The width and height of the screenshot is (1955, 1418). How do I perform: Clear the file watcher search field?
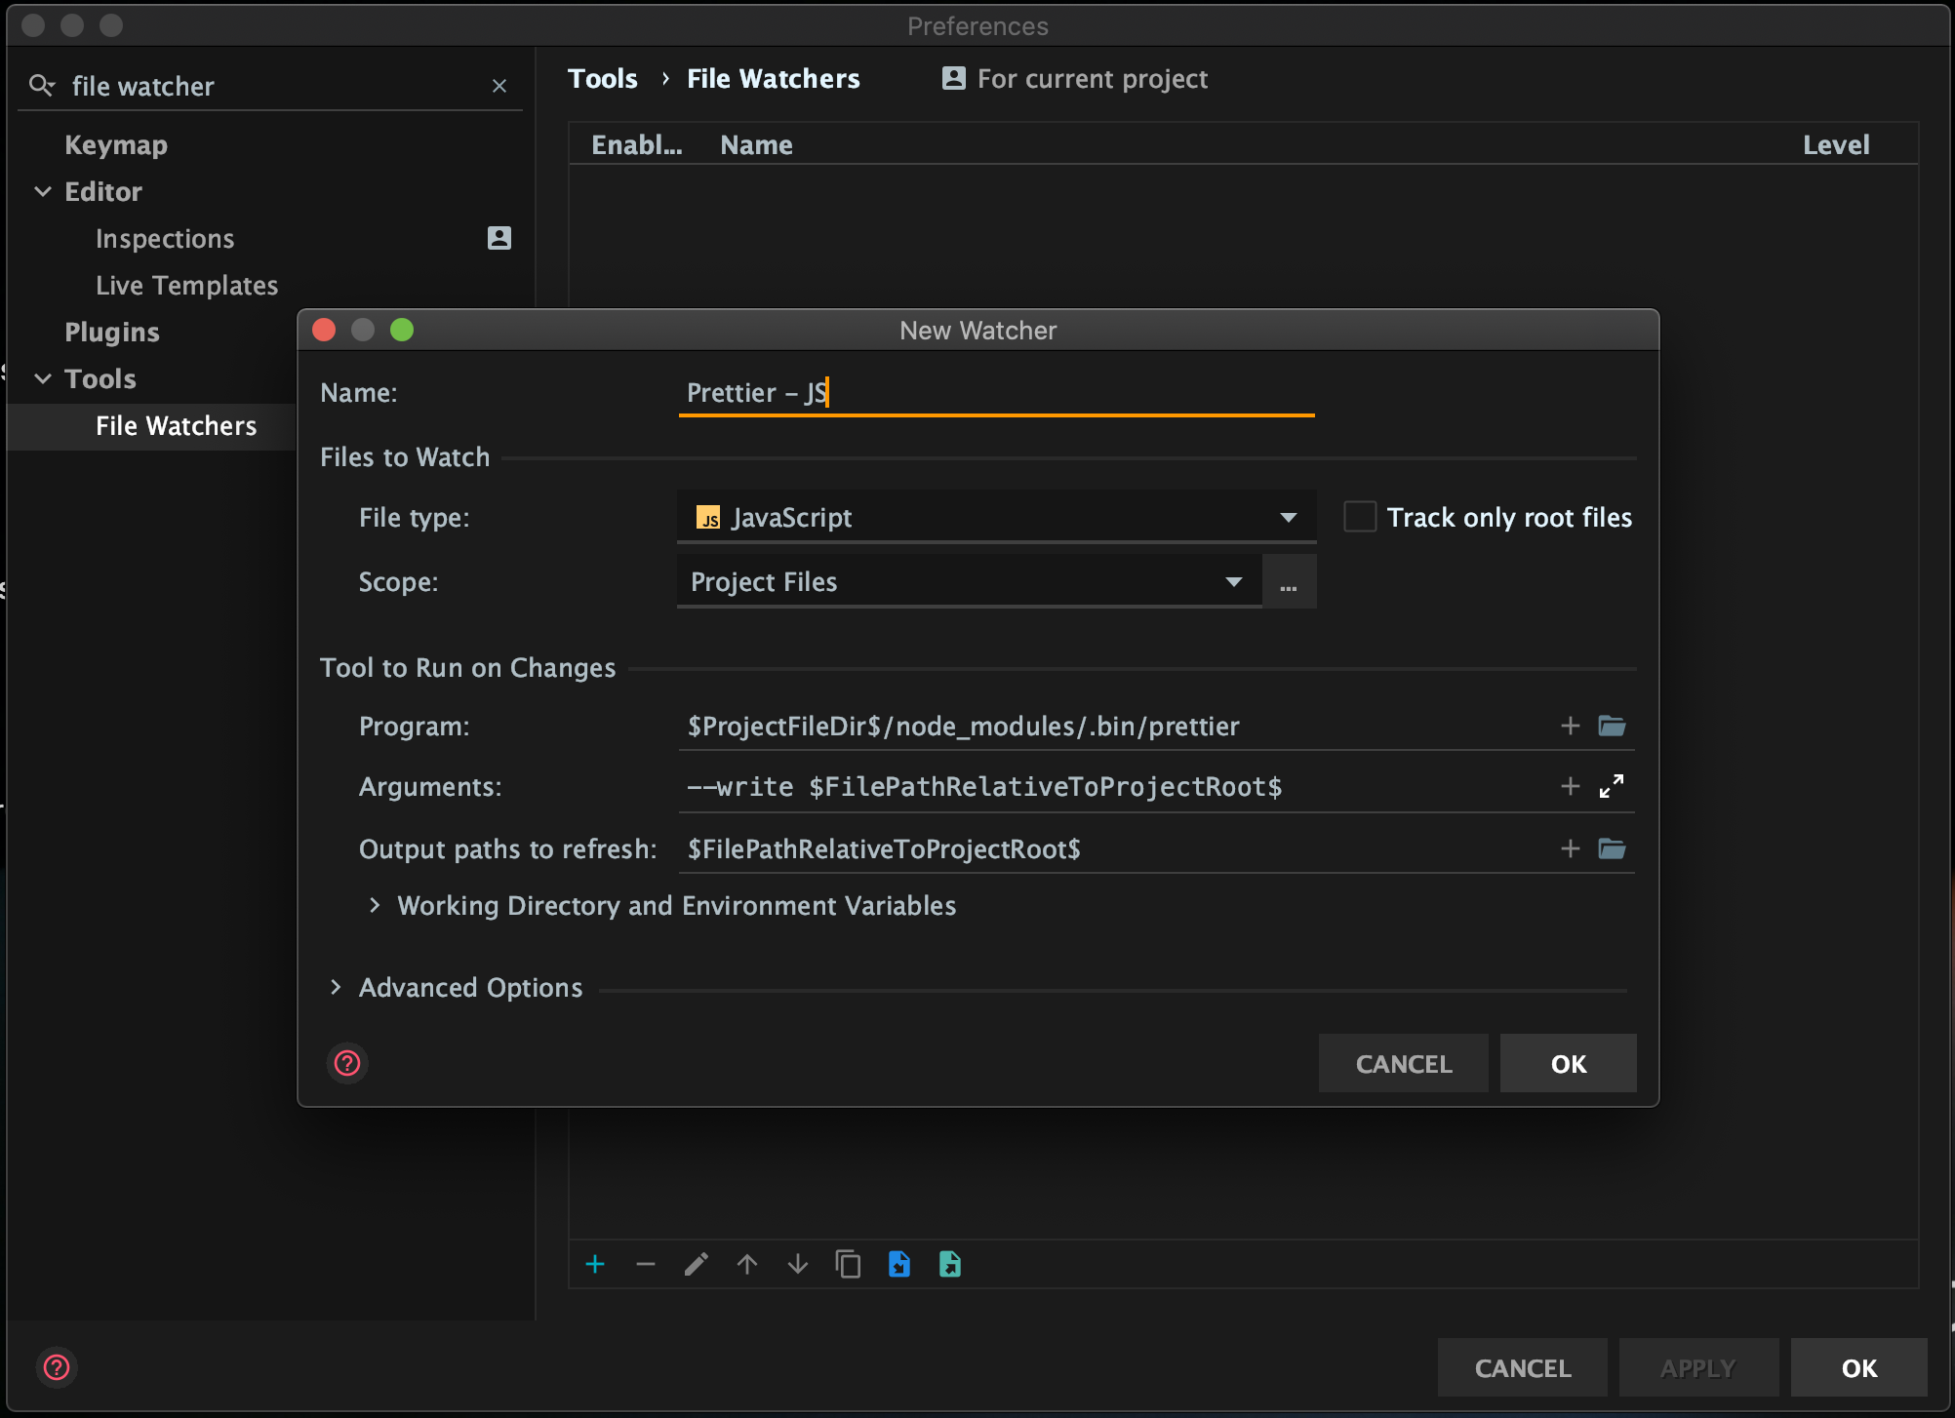[499, 86]
